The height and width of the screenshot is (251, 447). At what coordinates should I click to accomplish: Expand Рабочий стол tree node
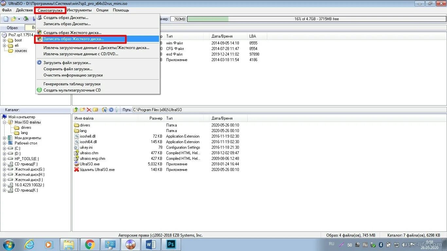(x=5, y=143)
